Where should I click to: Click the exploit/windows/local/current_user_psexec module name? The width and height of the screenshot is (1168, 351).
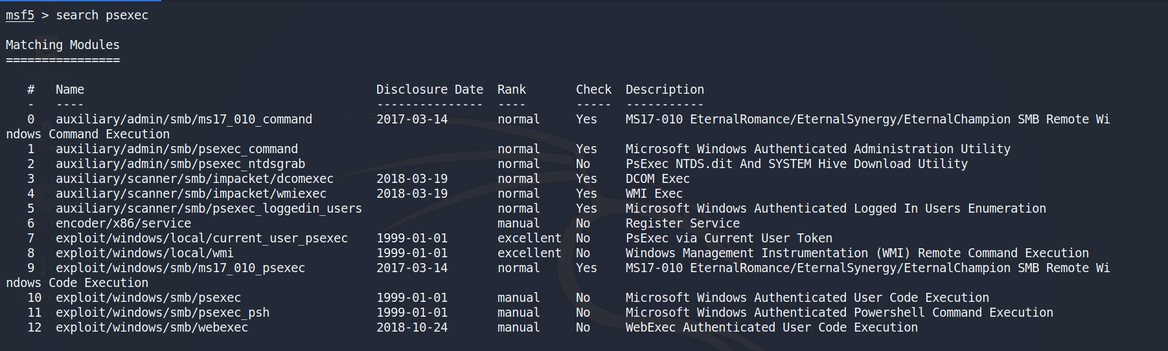(201, 238)
